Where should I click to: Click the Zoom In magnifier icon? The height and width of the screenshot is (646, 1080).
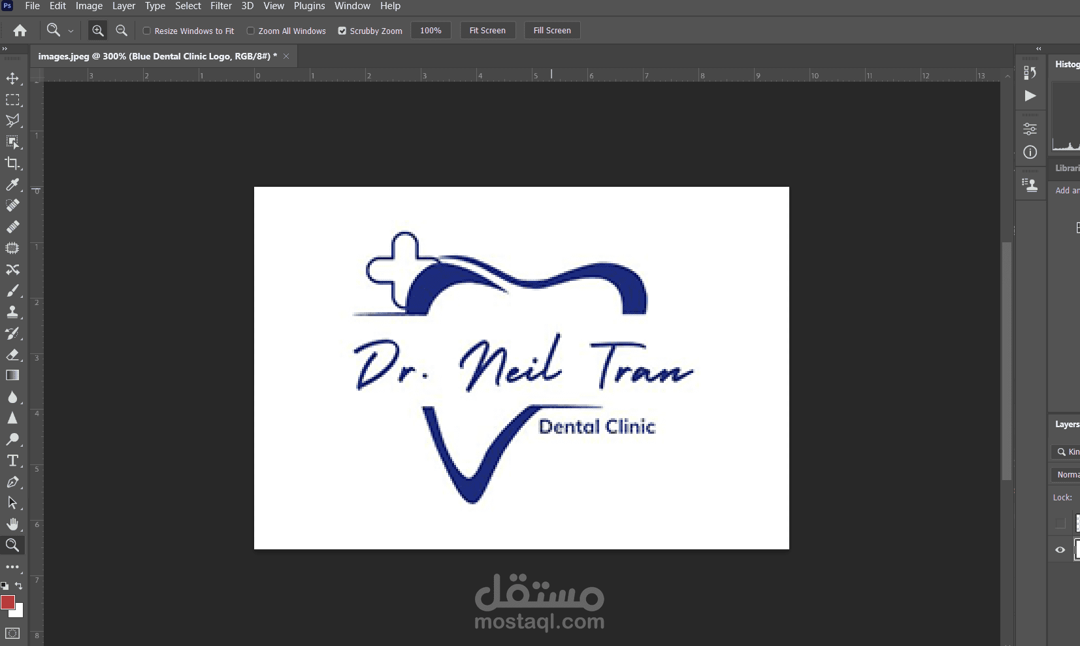(x=97, y=31)
